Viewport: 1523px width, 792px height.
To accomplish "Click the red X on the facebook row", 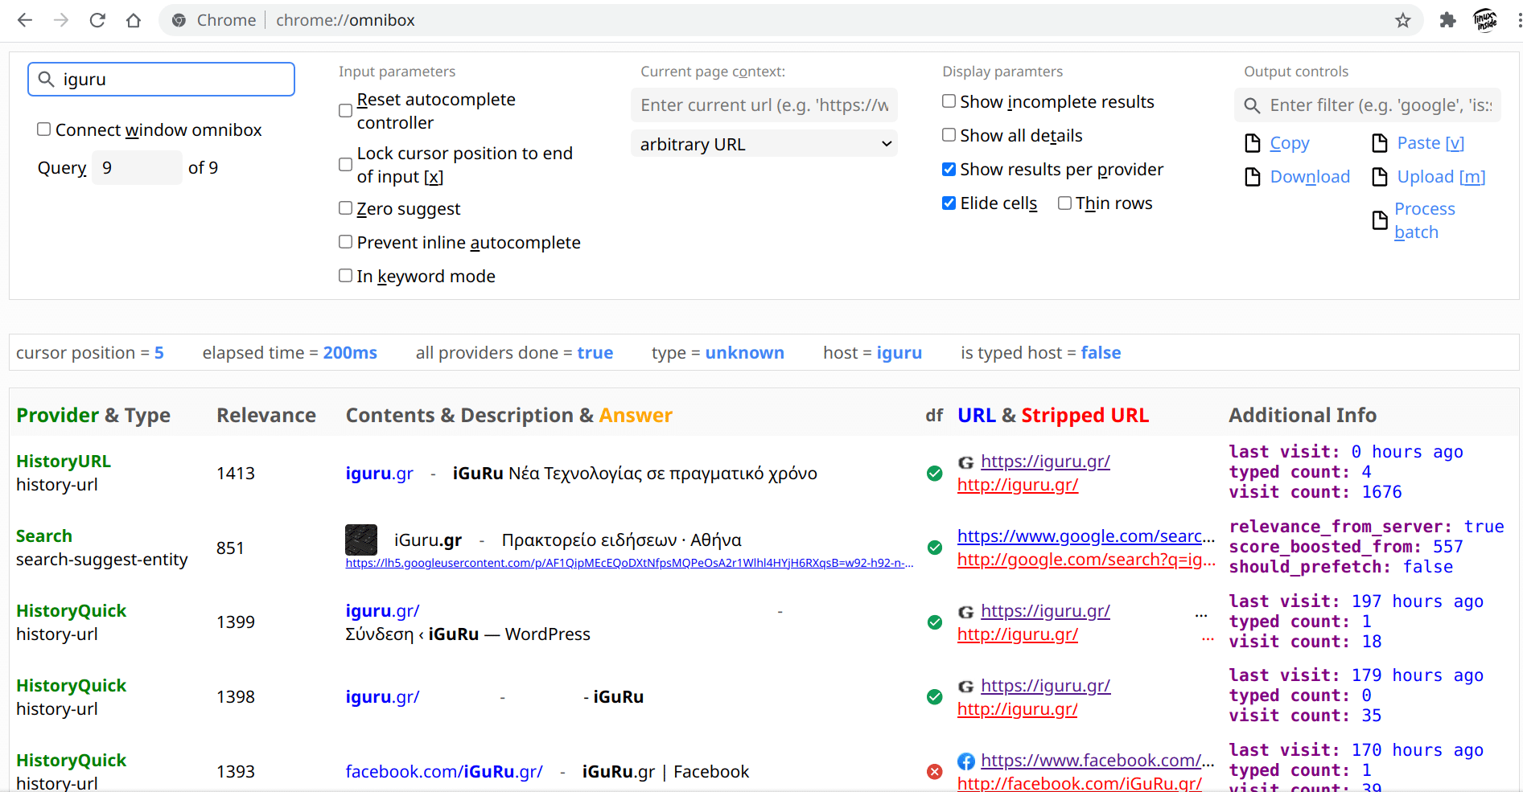I will [x=935, y=772].
